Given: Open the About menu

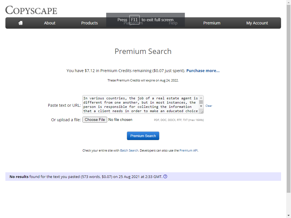Looking at the screenshot, I should pyautogui.click(x=49, y=23).
